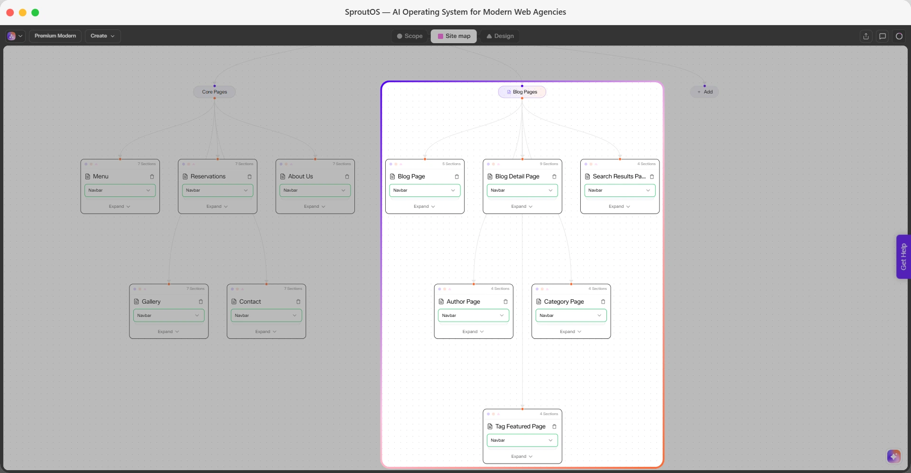Open the comments chat-bubble icon
911x473 pixels.
coord(883,36)
